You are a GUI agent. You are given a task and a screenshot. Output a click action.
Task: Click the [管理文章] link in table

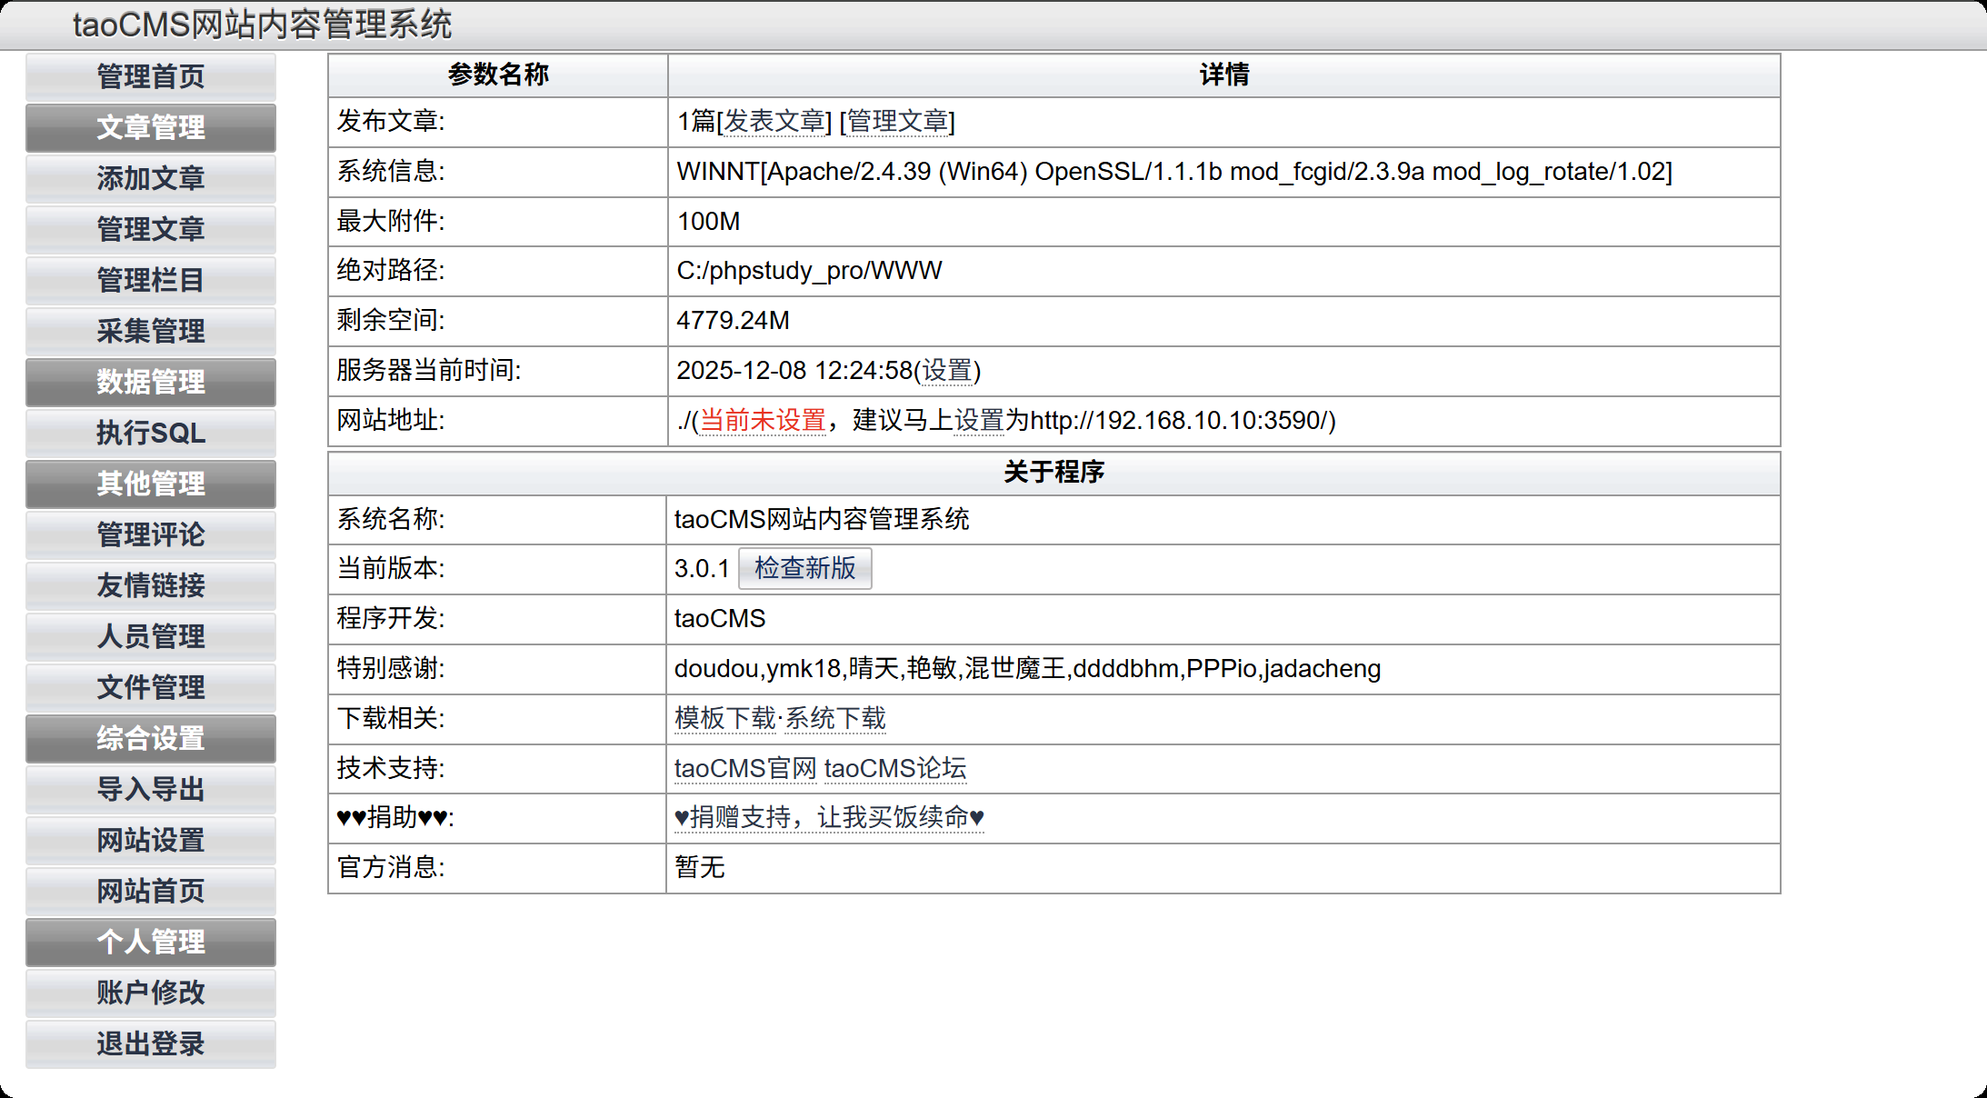click(897, 121)
